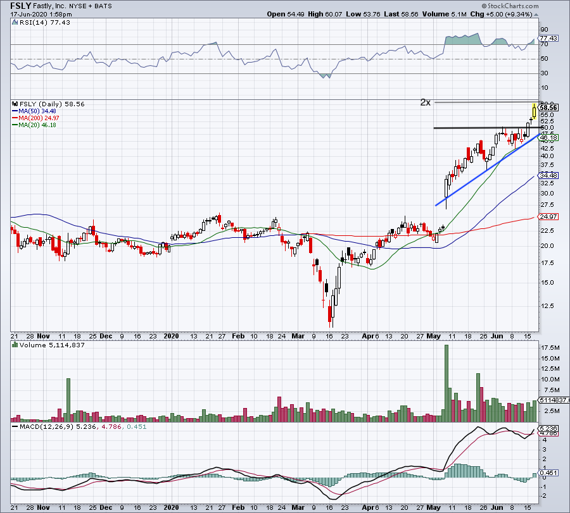The width and height of the screenshot is (570, 513).
Task: Click the Low 53.76 value
Action: [x=363, y=14]
